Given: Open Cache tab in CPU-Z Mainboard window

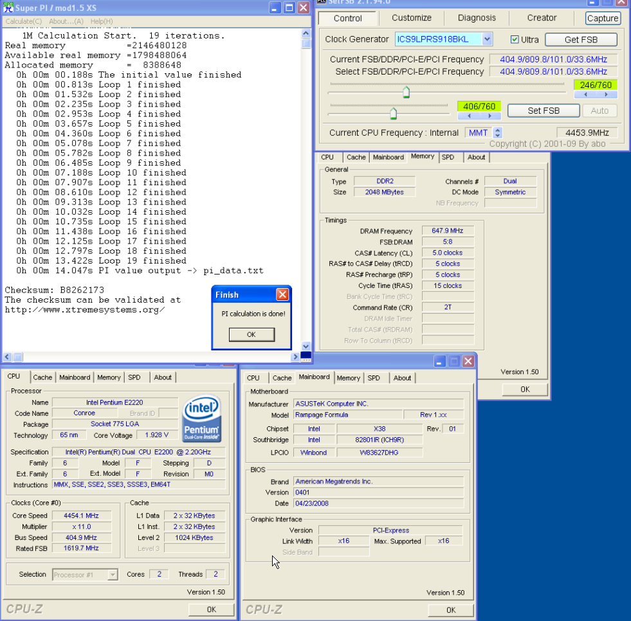Looking at the screenshot, I should click(x=282, y=378).
